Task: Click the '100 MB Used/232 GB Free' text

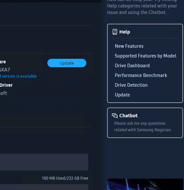Action: click(x=65, y=178)
